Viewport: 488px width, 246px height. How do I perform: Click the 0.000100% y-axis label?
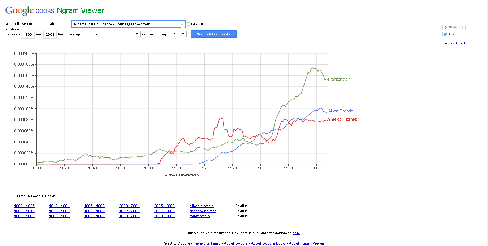point(24,109)
